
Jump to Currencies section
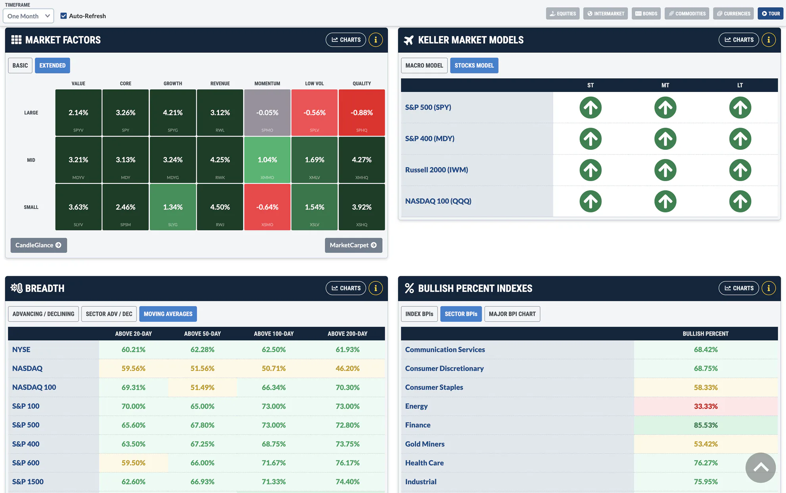pos(734,13)
